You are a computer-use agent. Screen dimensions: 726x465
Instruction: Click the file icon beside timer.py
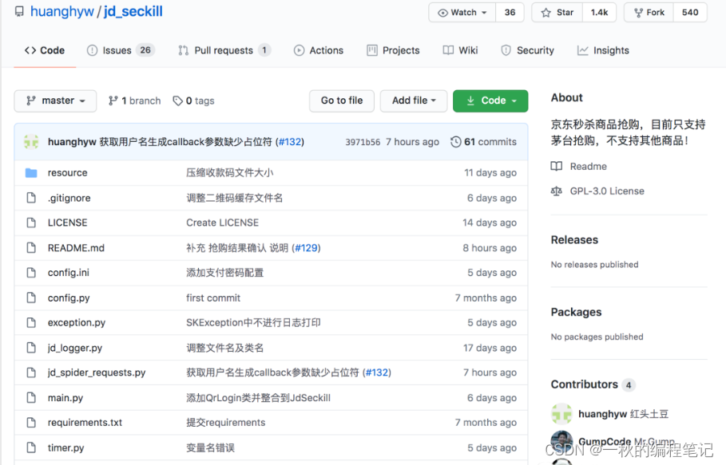point(31,447)
